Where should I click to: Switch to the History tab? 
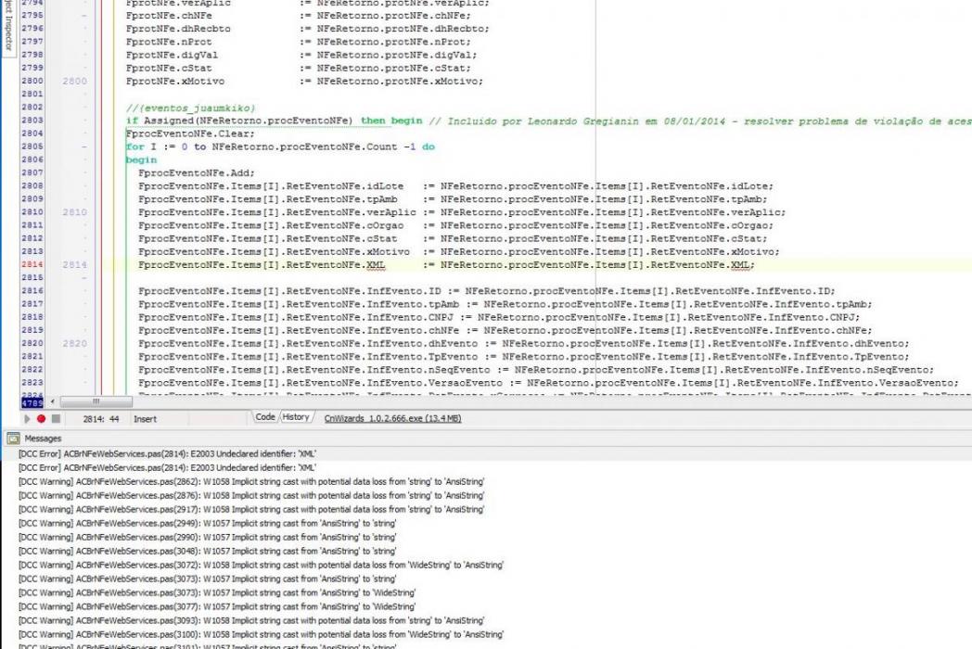tap(296, 417)
